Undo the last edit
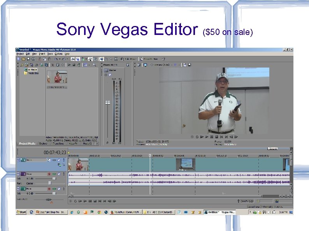The width and height of the screenshot is (309, 231). pos(56,59)
